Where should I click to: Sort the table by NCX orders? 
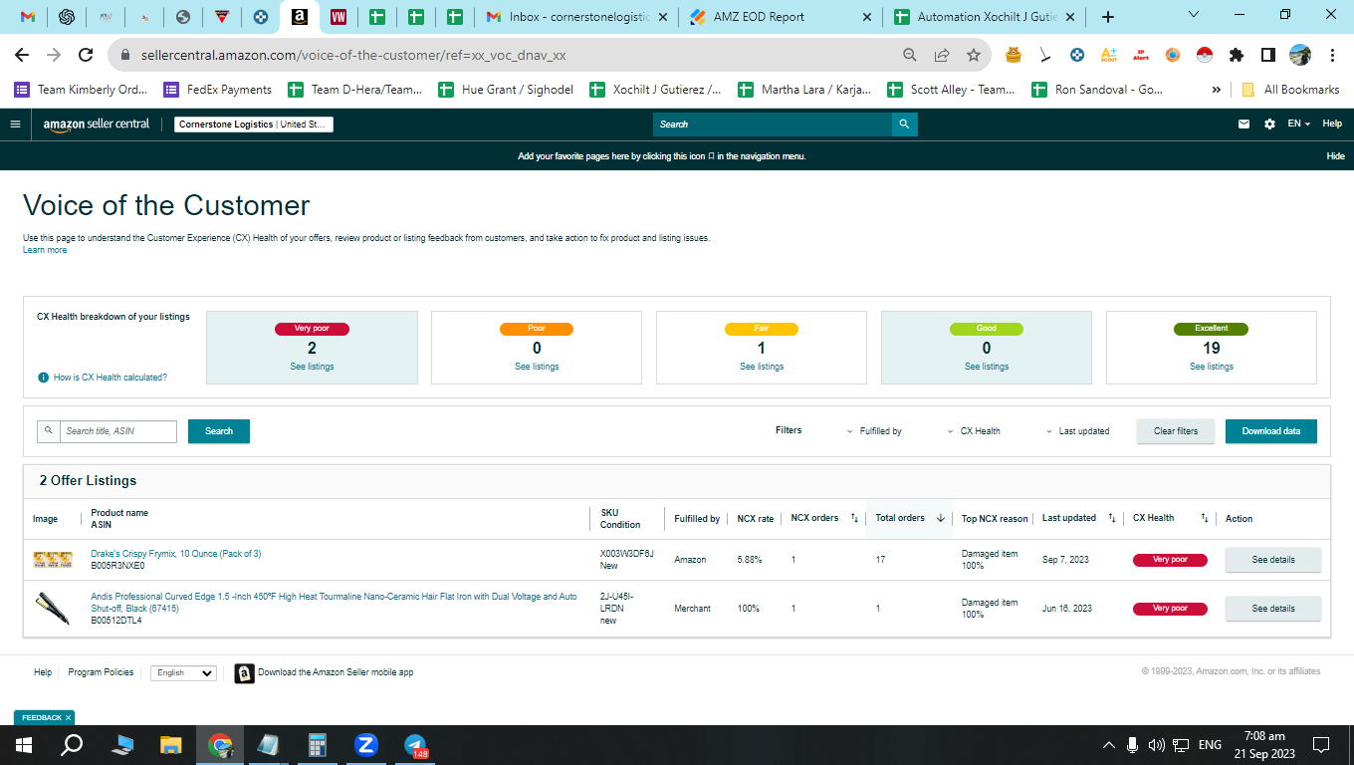[854, 518]
